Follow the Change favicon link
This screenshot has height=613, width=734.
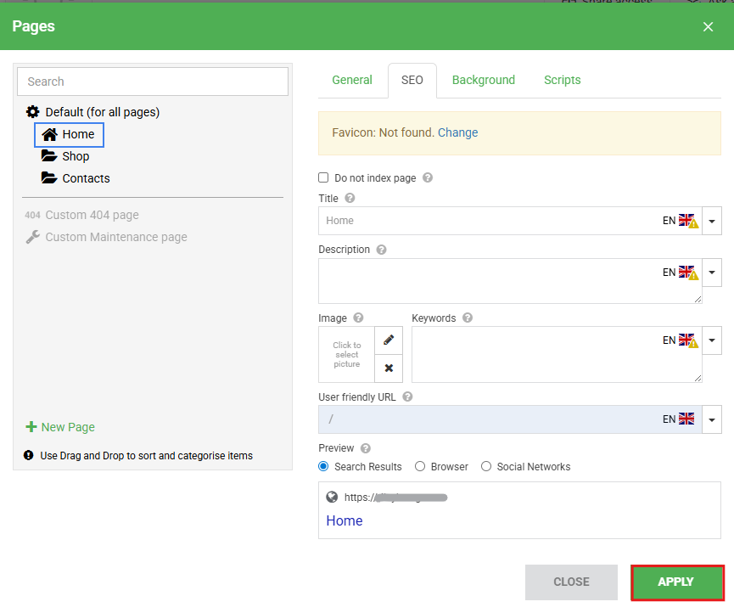pyautogui.click(x=457, y=133)
